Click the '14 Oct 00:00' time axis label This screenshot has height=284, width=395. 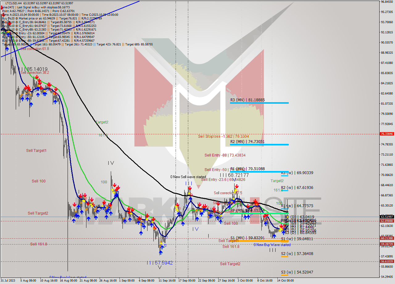pos(285,281)
